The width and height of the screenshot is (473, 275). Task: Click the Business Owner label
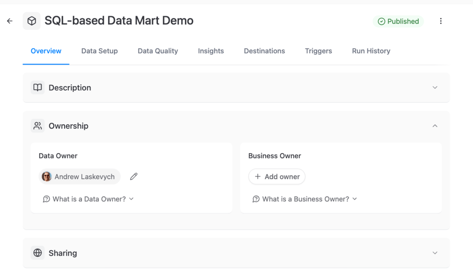tap(274, 156)
